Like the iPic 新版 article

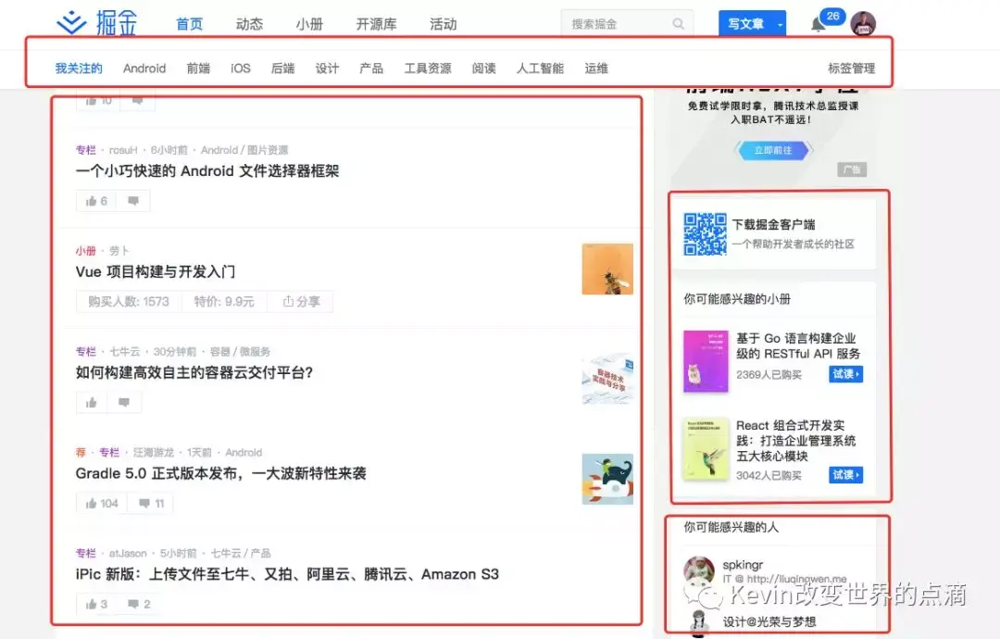96,604
